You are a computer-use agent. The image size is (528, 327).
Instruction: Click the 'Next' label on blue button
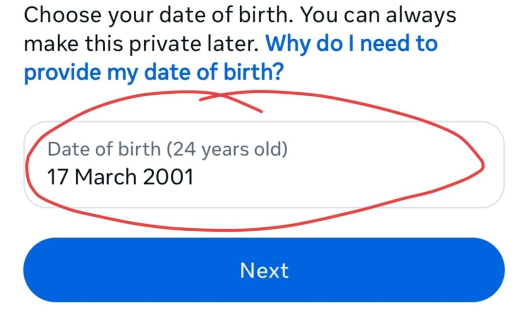(264, 270)
